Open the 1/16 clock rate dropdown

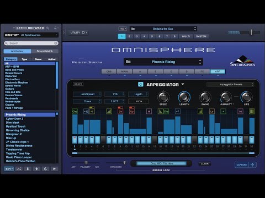[x=115, y=94]
